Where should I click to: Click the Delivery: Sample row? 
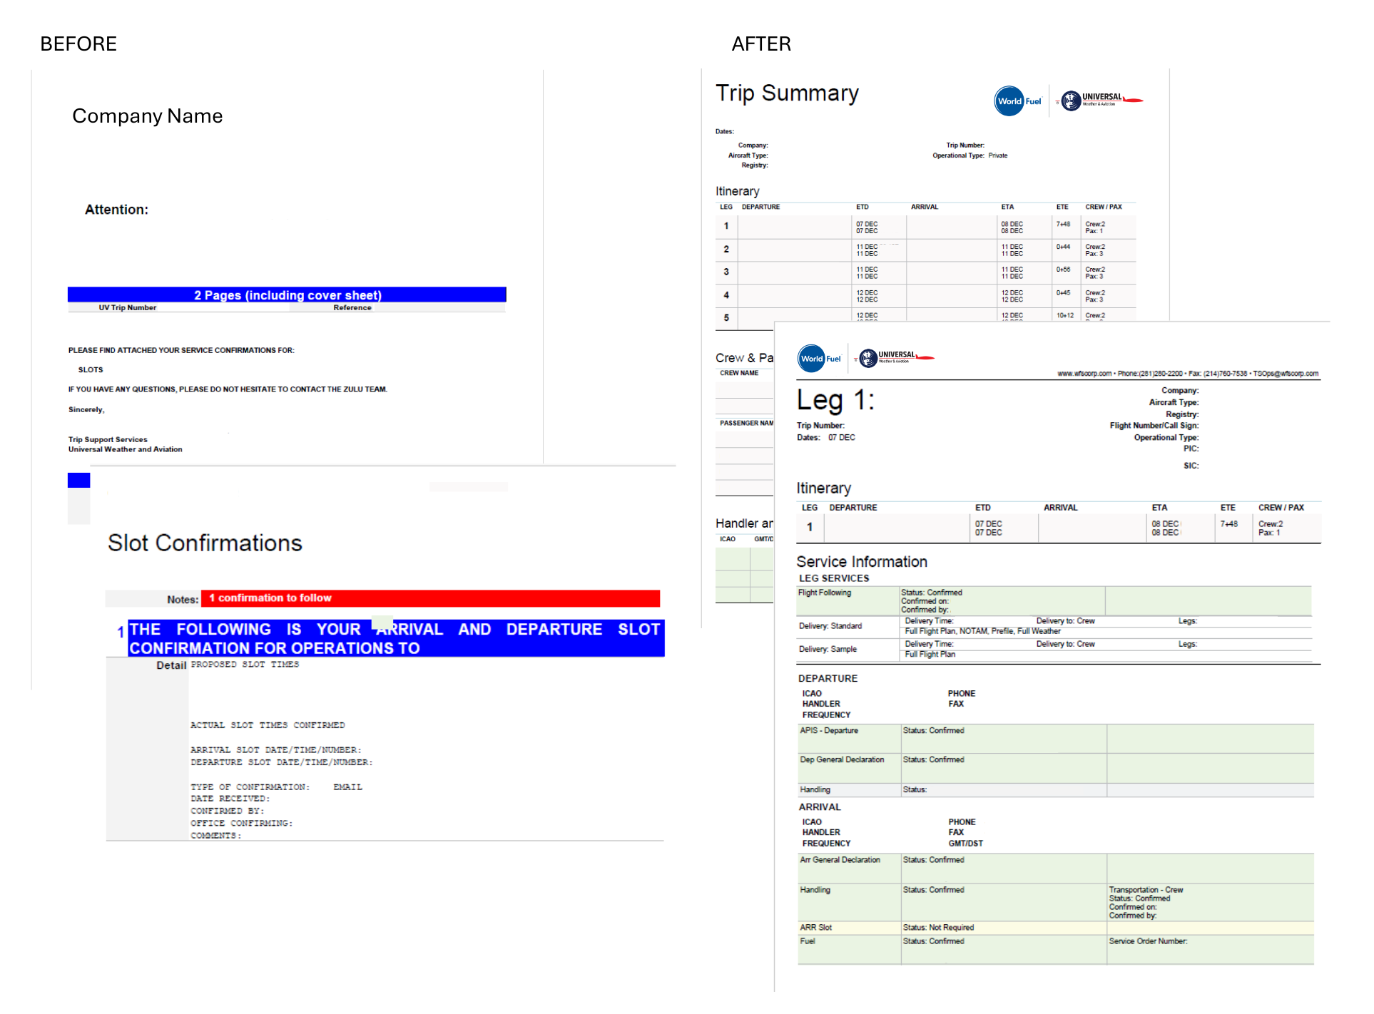pos(1054,650)
